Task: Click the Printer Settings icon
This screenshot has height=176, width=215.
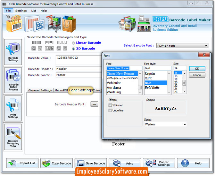Action: (150, 163)
